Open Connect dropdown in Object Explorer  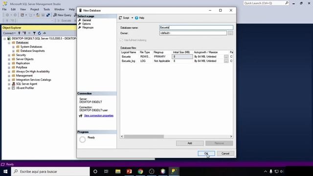tap(9, 33)
